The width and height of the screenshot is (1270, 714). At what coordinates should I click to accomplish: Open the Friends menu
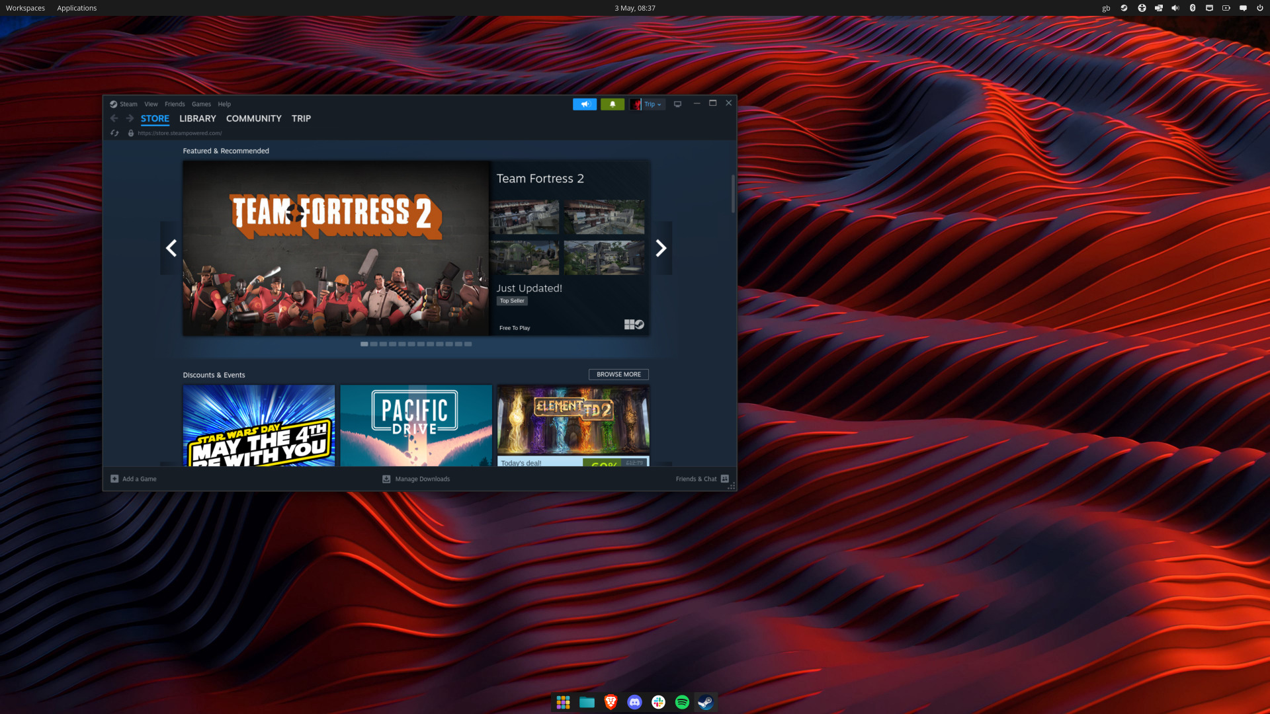175,104
